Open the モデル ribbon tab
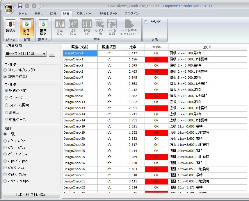The height and width of the screenshot is (201, 249). [x=39, y=13]
